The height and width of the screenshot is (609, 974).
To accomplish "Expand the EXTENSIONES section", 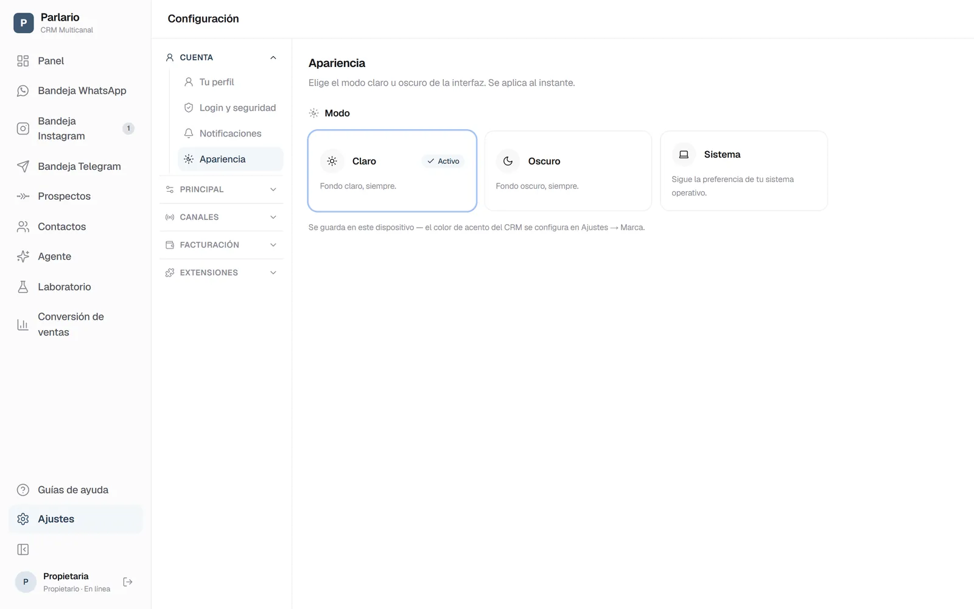I will pos(222,273).
